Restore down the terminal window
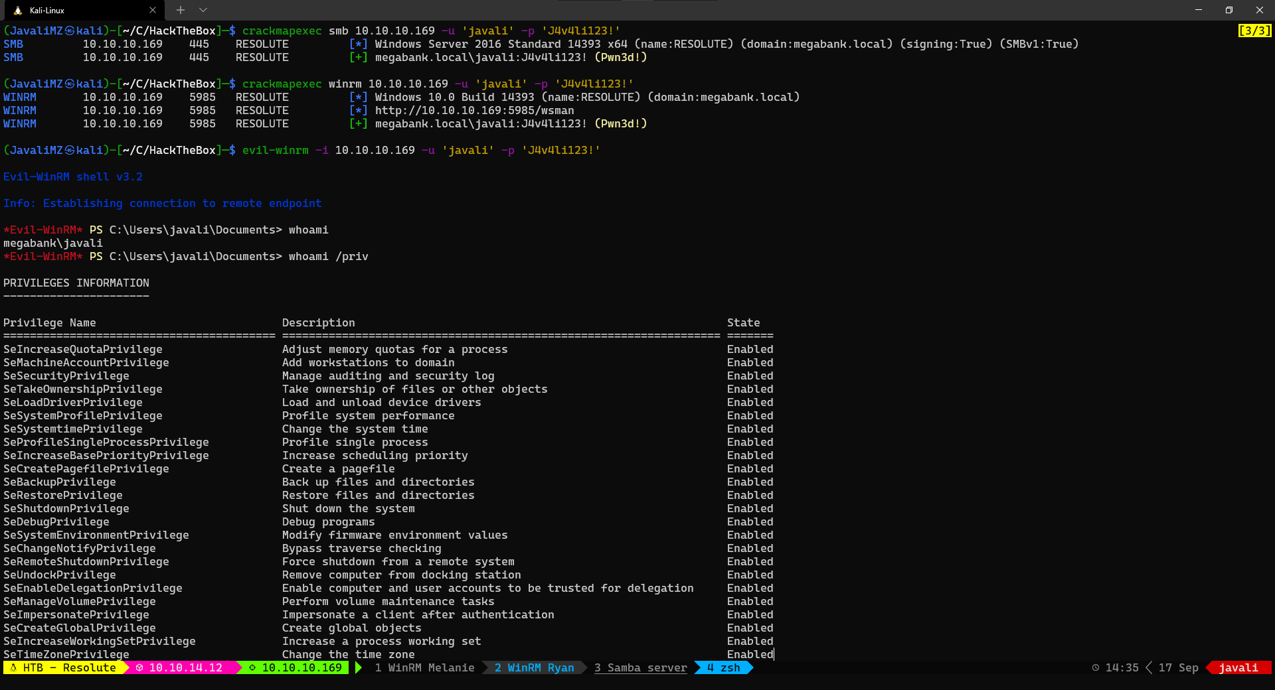 (1229, 10)
